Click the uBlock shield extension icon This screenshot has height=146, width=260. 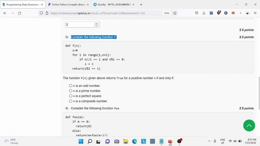click(219, 13)
